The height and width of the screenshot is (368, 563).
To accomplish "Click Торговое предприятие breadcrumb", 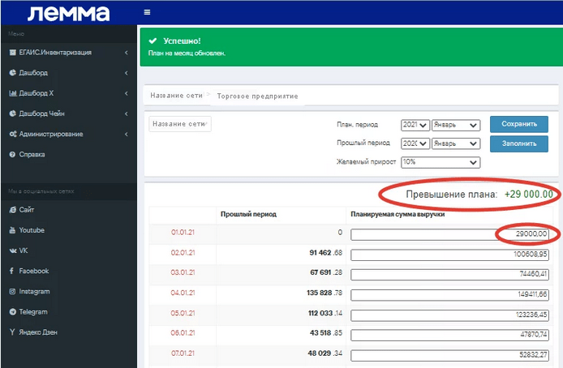I will coord(257,96).
